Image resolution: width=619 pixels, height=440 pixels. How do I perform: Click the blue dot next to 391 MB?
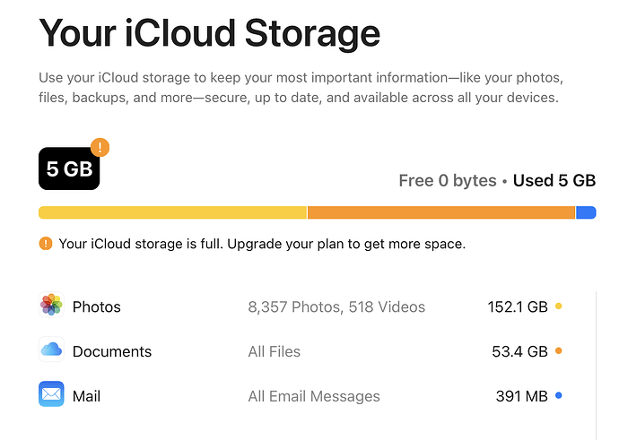pos(559,395)
